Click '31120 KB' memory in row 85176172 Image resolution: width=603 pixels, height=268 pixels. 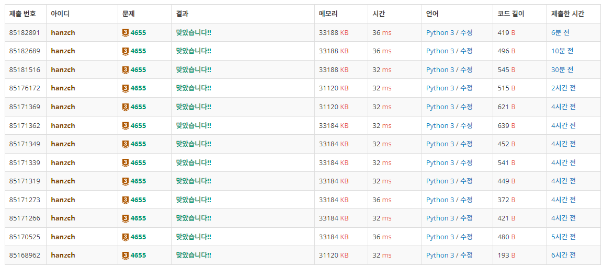point(334,88)
